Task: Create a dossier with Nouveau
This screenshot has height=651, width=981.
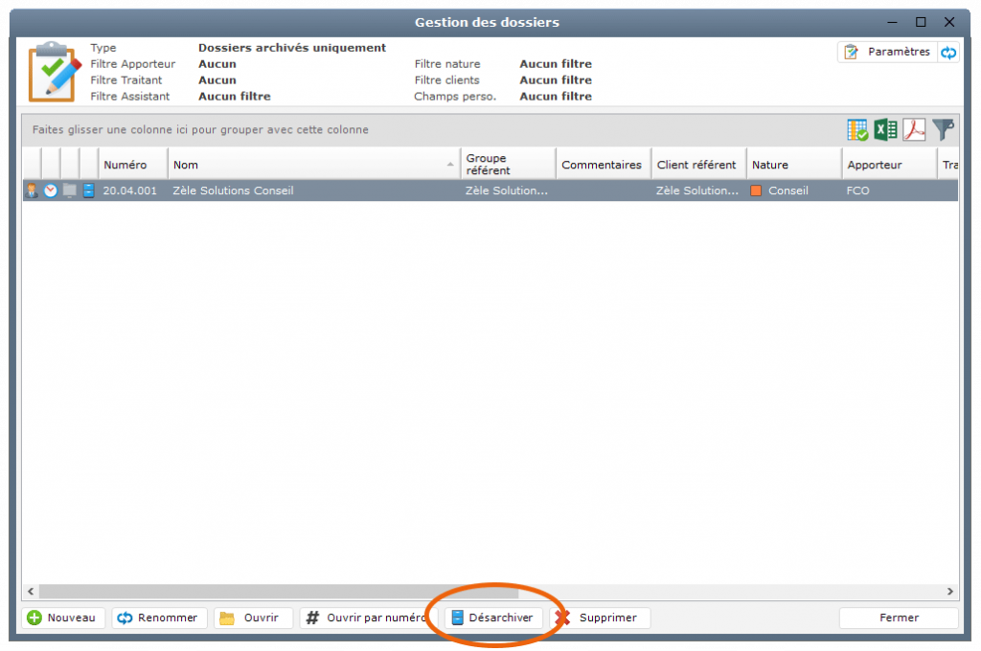Action: 63,618
